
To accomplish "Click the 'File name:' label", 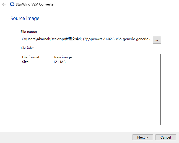I will tap(29, 32).
